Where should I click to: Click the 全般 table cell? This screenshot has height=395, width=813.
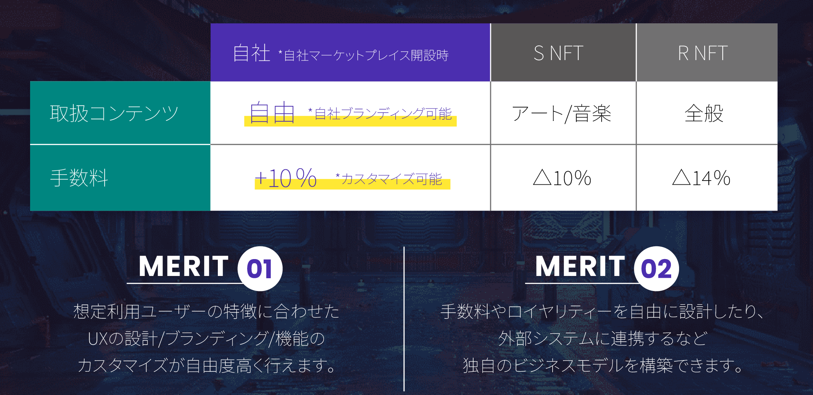(x=704, y=113)
